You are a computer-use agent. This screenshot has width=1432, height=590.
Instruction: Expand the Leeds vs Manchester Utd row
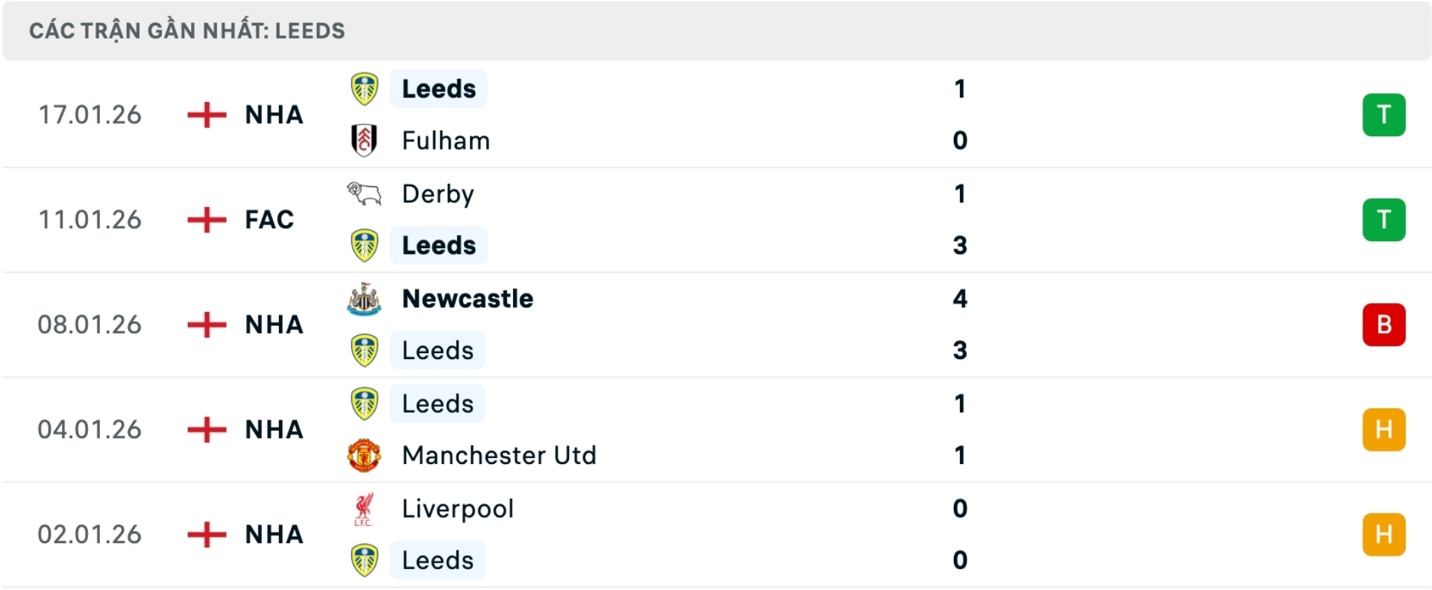click(716, 429)
